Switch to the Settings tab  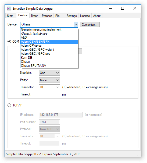click(x=71, y=16)
